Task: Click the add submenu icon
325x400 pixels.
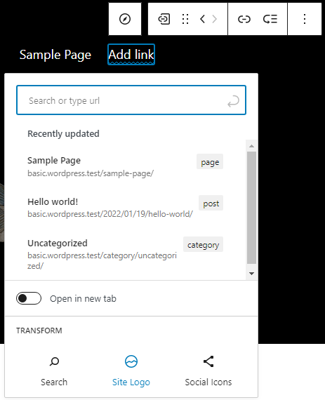Action: [x=270, y=19]
